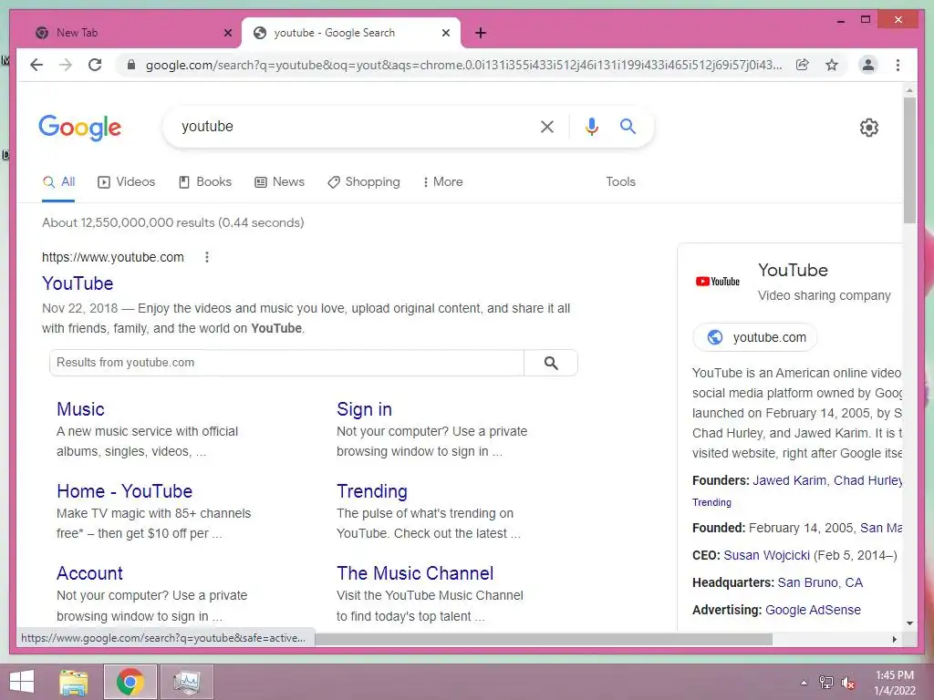Switch to Videos results
Screen dimensions: 934x700
(126, 182)
